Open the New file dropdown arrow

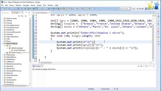click(x=5, y=9)
